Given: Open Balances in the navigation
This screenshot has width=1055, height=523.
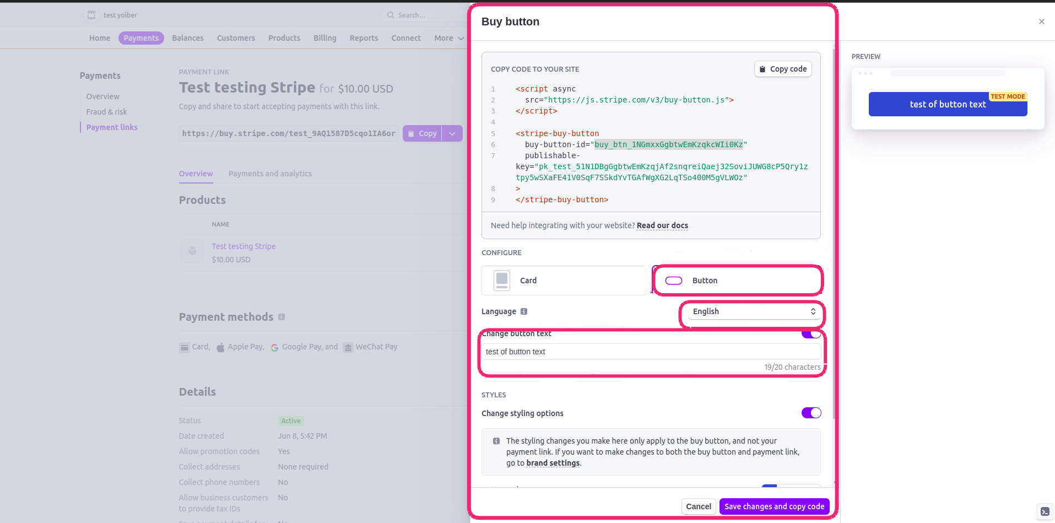Looking at the screenshot, I should 188,38.
